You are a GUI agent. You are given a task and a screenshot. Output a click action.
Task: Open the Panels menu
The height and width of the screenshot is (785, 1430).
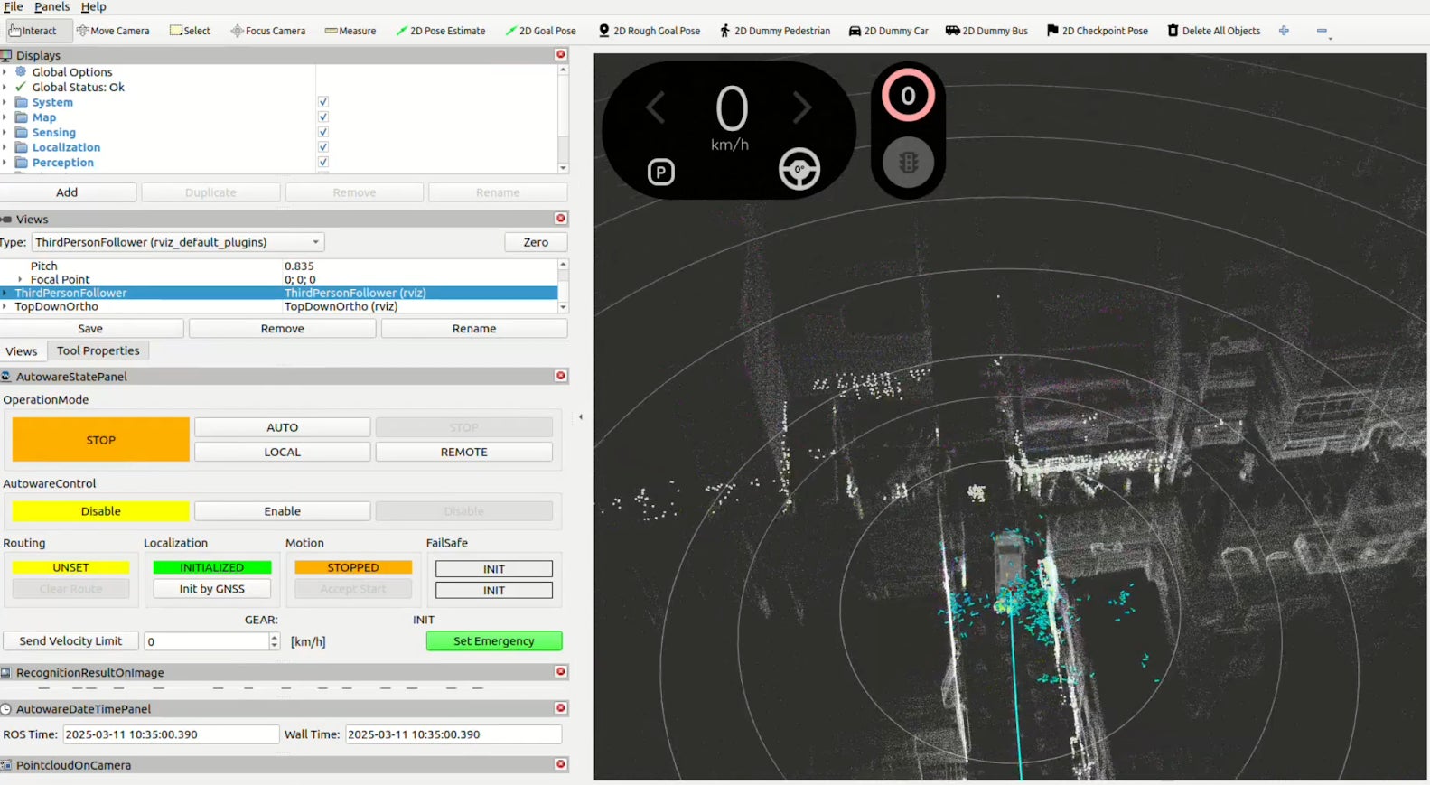point(51,7)
